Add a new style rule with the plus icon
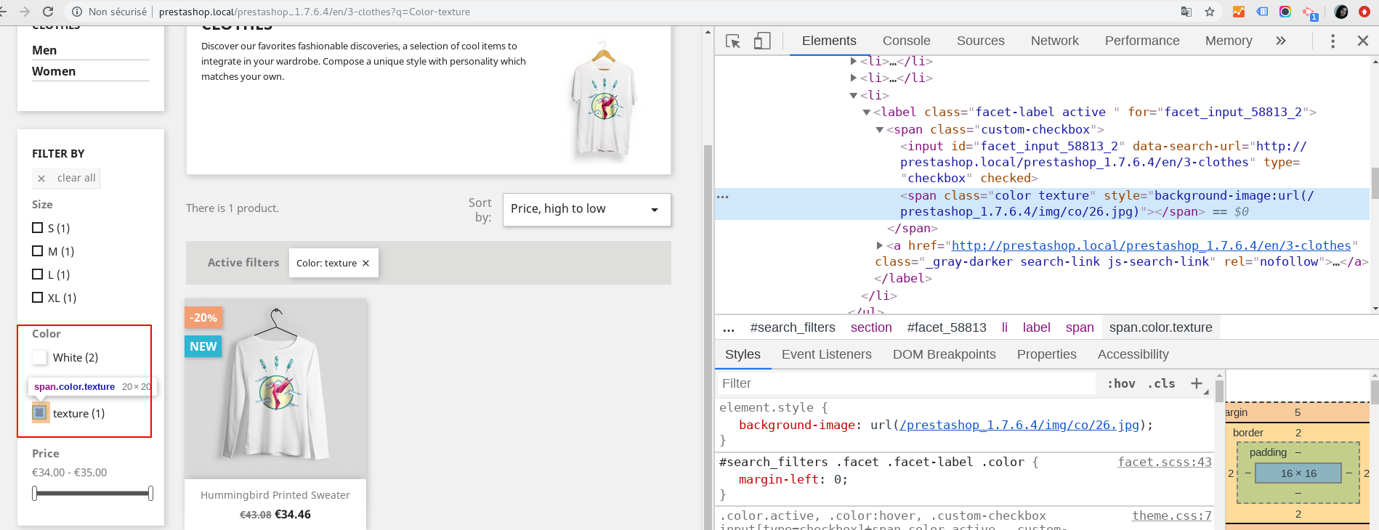Viewport: 1379px width, 530px height. [1197, 383]
